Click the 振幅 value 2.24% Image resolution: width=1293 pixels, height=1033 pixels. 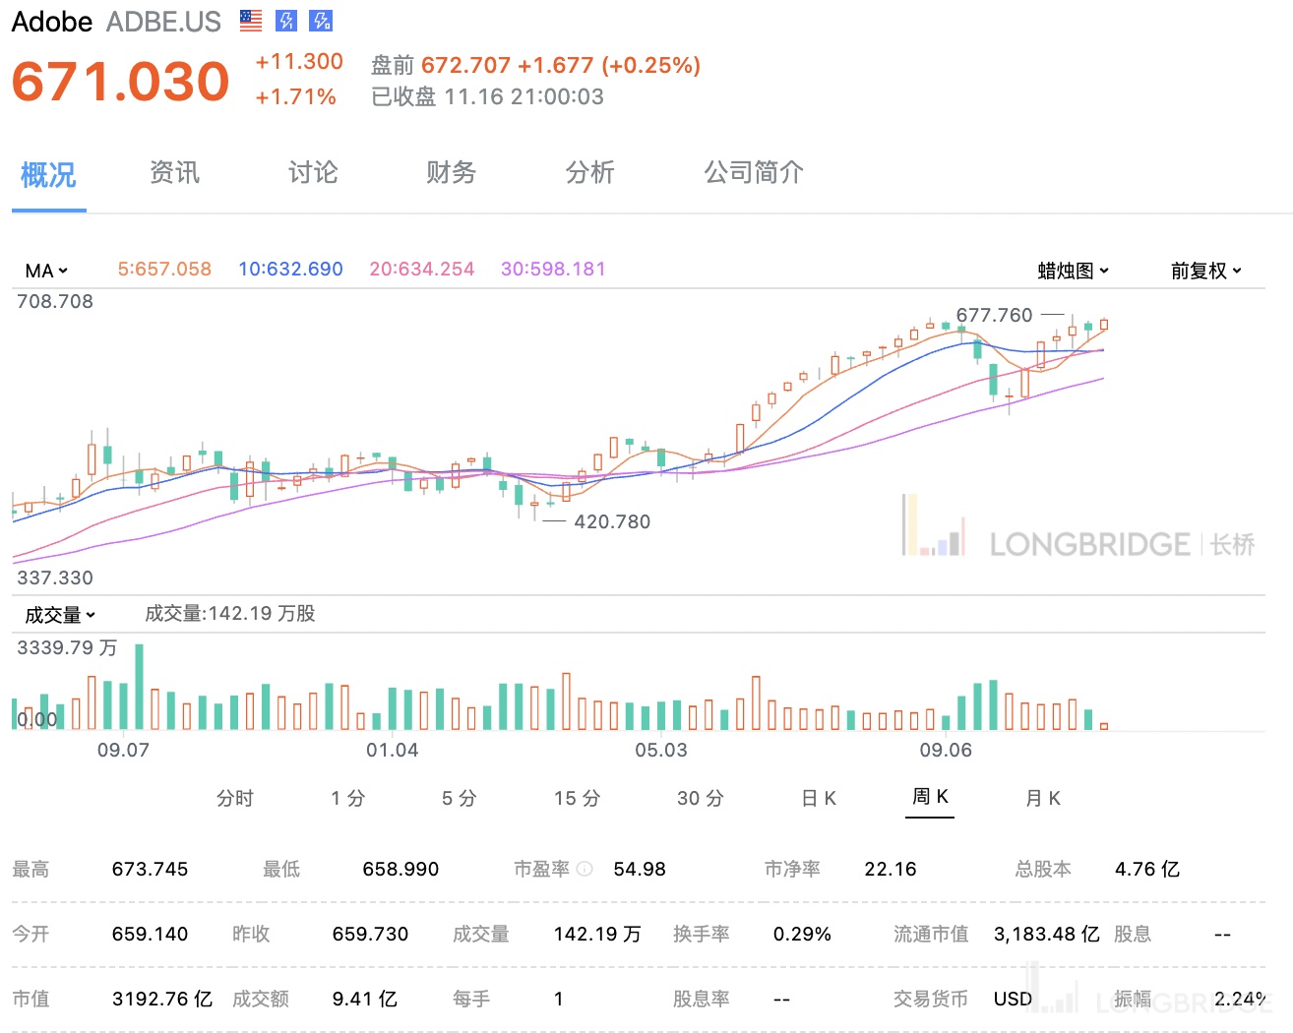coord(1241,999)
